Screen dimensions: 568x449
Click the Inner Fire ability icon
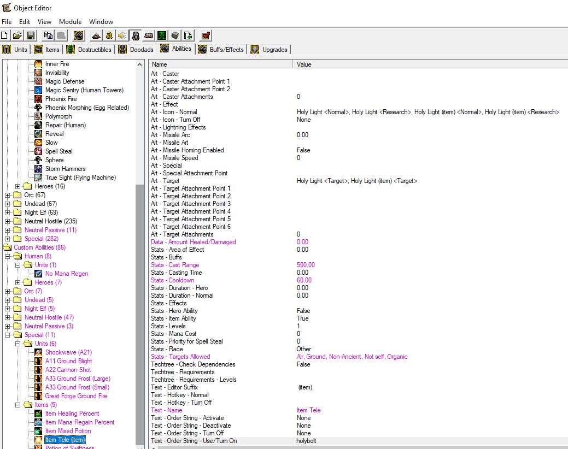[x=38, y=64]
